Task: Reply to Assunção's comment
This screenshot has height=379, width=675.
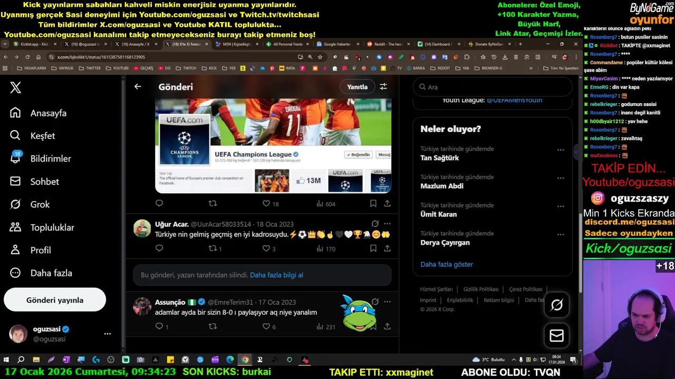Action: 161,326
